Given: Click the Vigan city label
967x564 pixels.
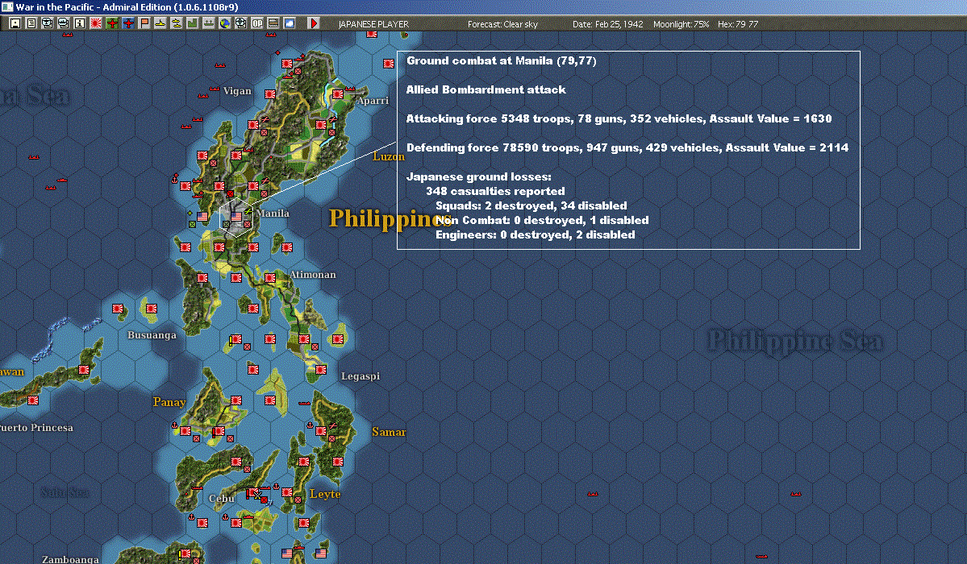Looking at the screenshot, I should 237,91.
